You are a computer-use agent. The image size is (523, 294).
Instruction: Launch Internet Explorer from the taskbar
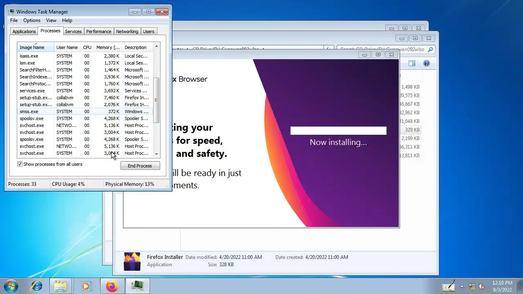click(37, 286)
